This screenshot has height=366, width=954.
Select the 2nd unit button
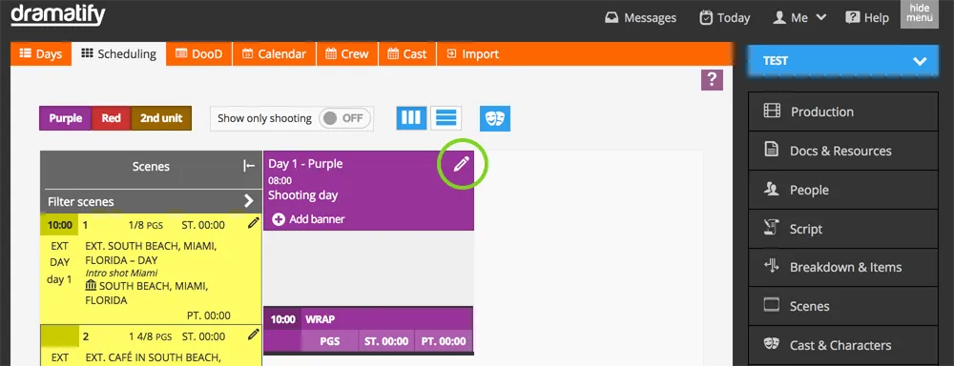coord(161,118)
